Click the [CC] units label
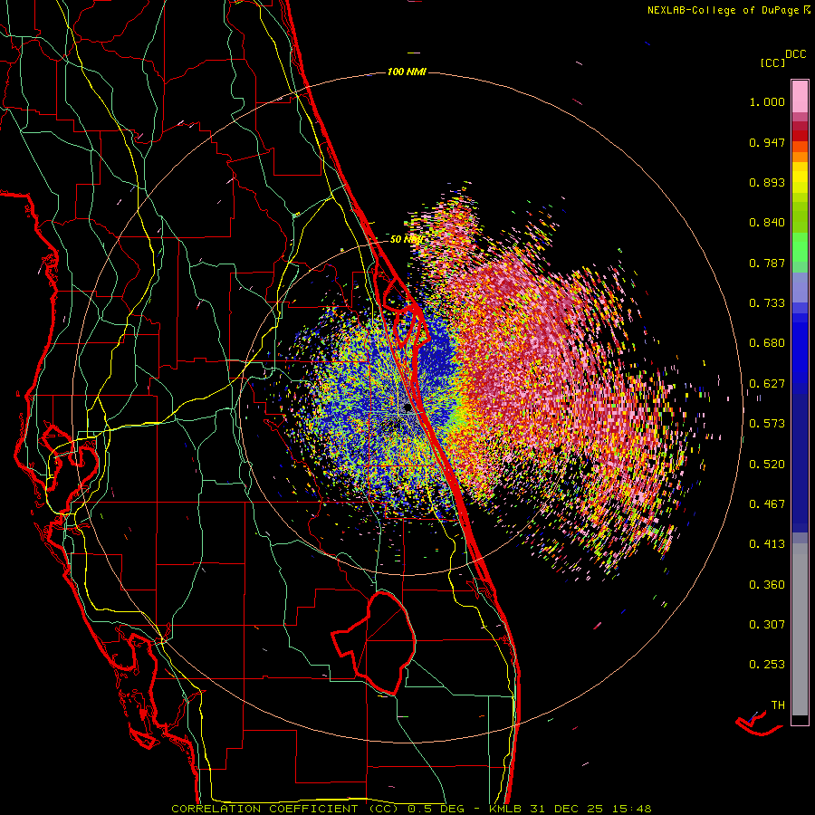 pyautogui.click(x=772, y=62)
